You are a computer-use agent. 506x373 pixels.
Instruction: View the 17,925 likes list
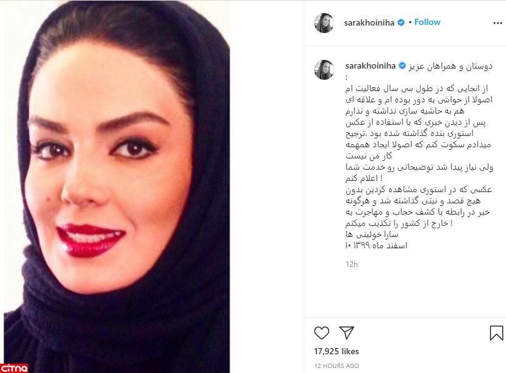pyautogui.click(x=336, y=351)
